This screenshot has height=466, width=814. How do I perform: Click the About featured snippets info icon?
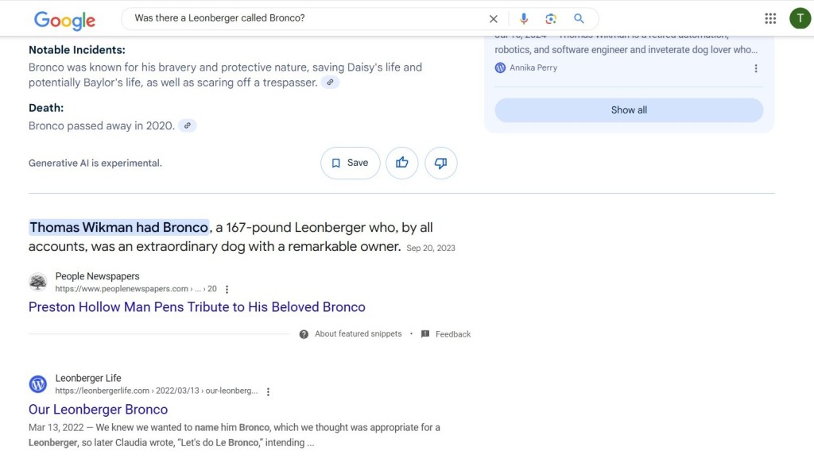(304, 333)
